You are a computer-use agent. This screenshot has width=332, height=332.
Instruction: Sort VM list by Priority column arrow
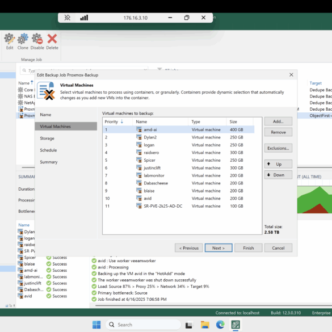(122, 121)
